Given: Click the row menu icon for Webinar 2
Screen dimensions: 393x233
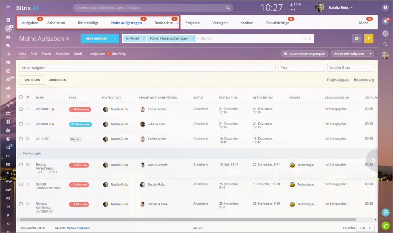Looking at the screenshot, I should [x=28, y=124].
